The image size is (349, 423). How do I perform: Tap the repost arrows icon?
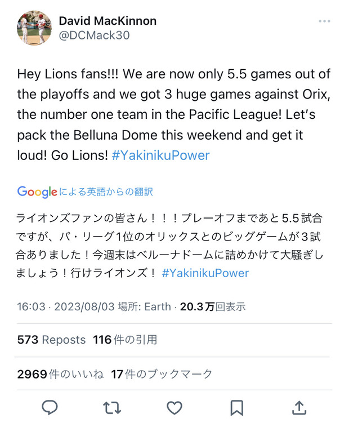point(112,407)
